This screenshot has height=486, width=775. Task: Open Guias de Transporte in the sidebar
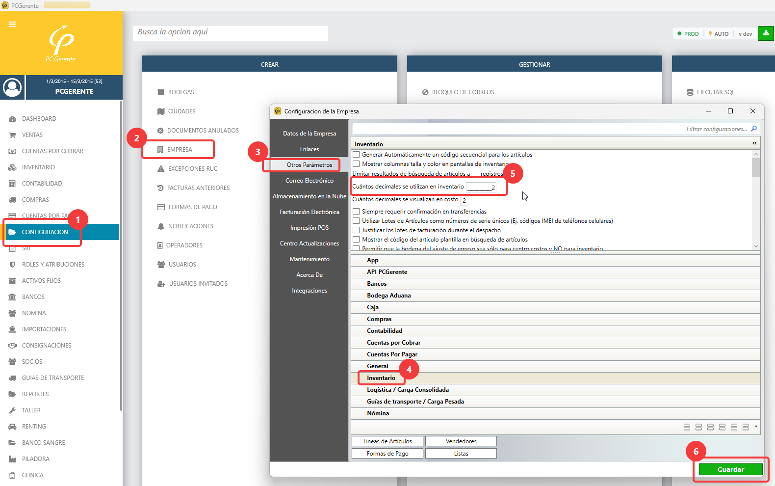(53, 378)
